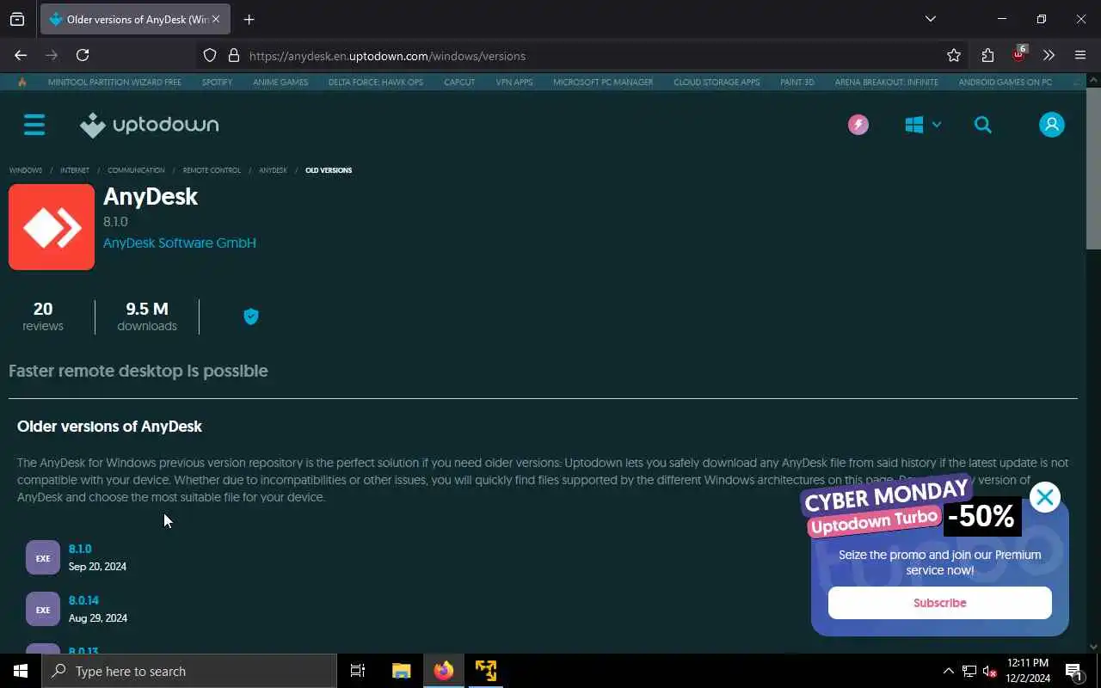This screenshot has height=688, width=1101.
Task: Open File Explorer from taskbar
Action: point(401,671)
